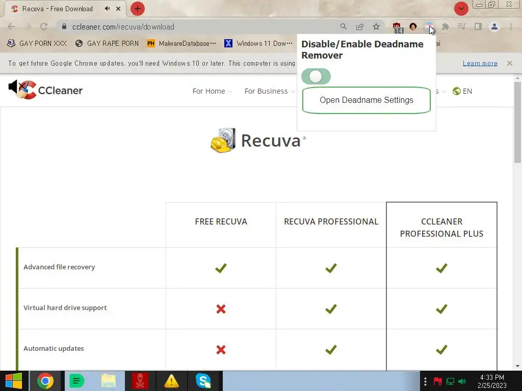Open the uBlock extension icon with 14 badge
Image resolution: width=522 pixels, height=391 pixels.
397,27
